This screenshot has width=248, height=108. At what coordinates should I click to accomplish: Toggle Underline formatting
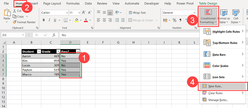(x=55, y=20)
